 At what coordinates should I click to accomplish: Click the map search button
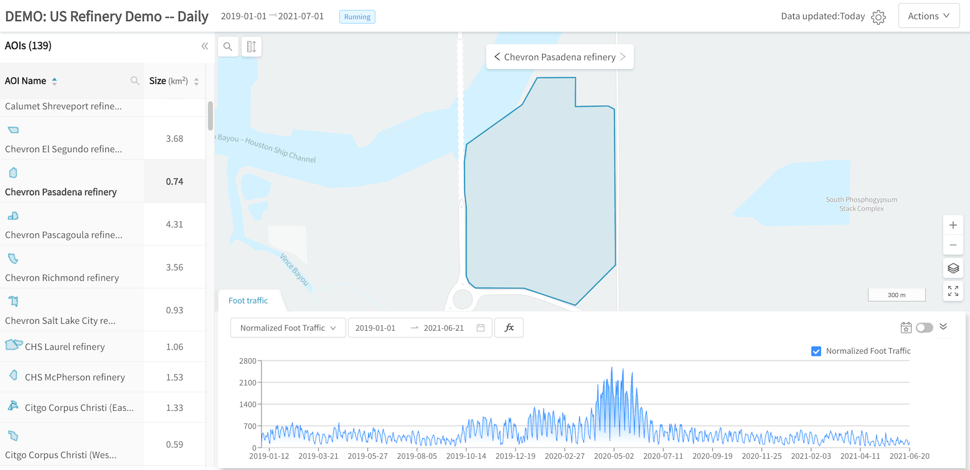(x=228, y=47)
